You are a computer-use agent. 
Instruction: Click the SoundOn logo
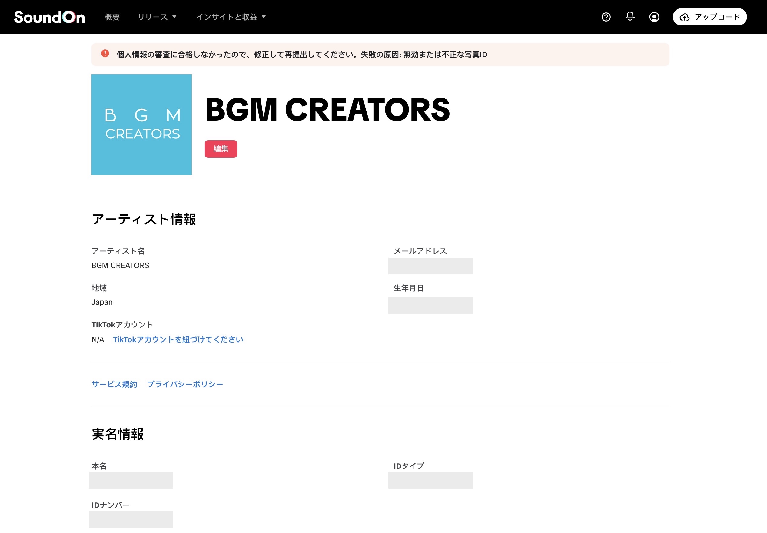tap(49, 17)
